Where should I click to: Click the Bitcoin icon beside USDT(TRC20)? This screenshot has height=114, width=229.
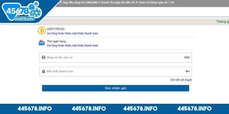coord(42,31)
